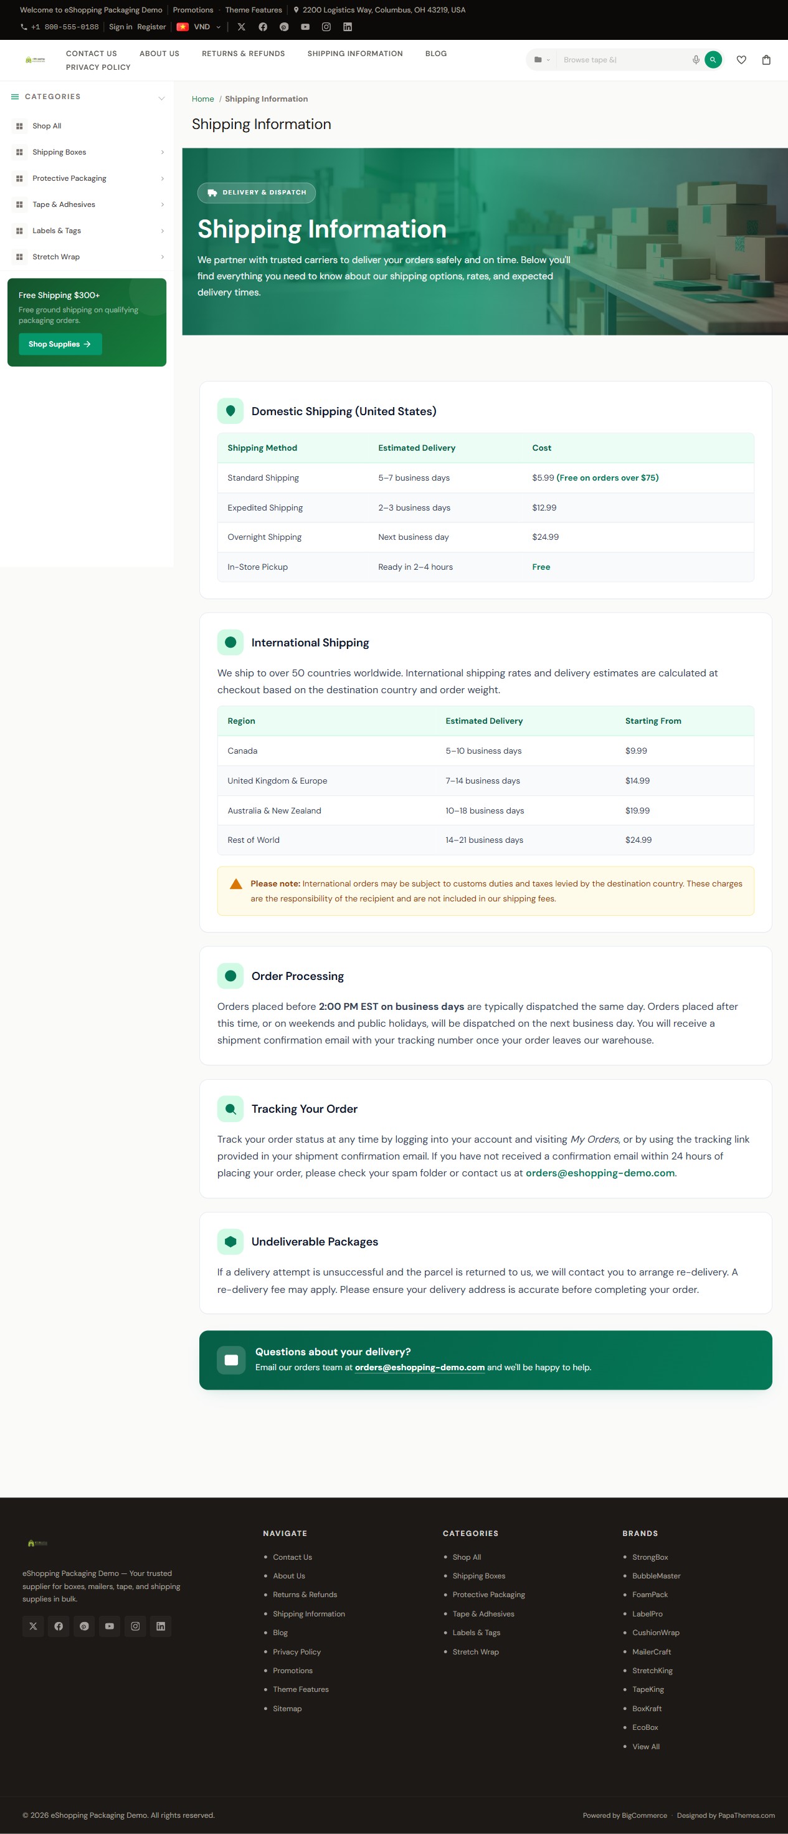788x1834 pixels.
Task: Open the search category folder dropdown
Action: (542, 60)
